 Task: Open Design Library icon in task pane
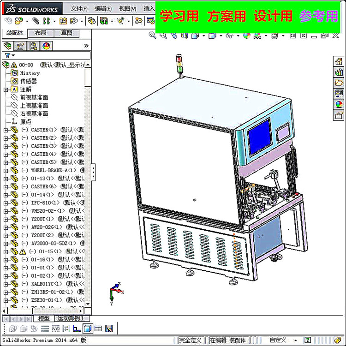(x=339, y=72)
